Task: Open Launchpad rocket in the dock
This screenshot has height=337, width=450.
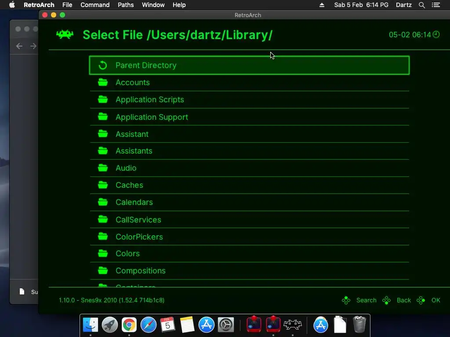Action: [109, 325]
